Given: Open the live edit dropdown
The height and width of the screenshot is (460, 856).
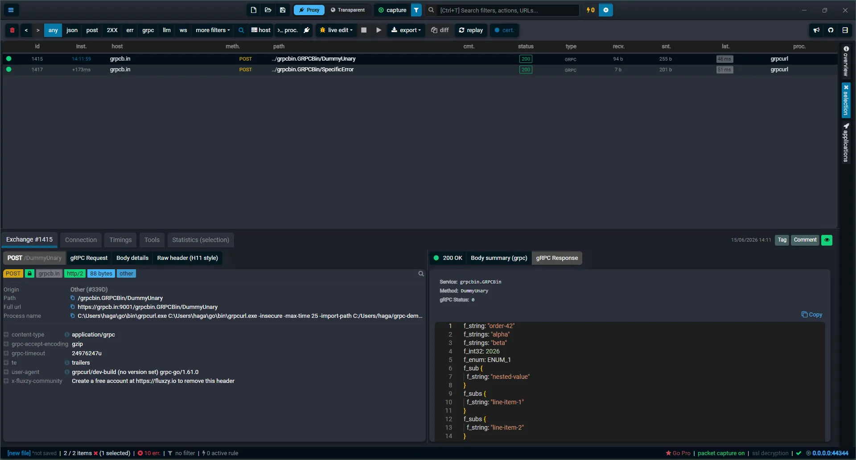Looking at the screenshot, I should pyautogui.click(x=336, y=30).
